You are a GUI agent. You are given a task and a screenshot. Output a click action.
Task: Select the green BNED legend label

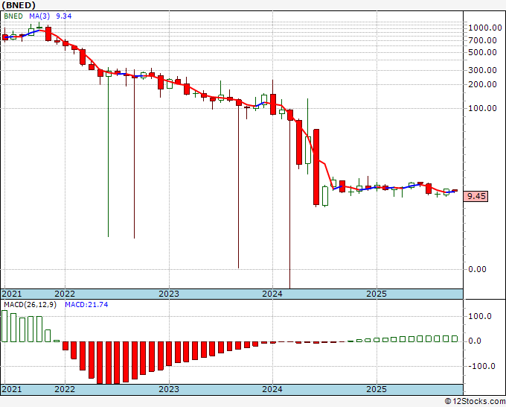[x=13, y=16]
